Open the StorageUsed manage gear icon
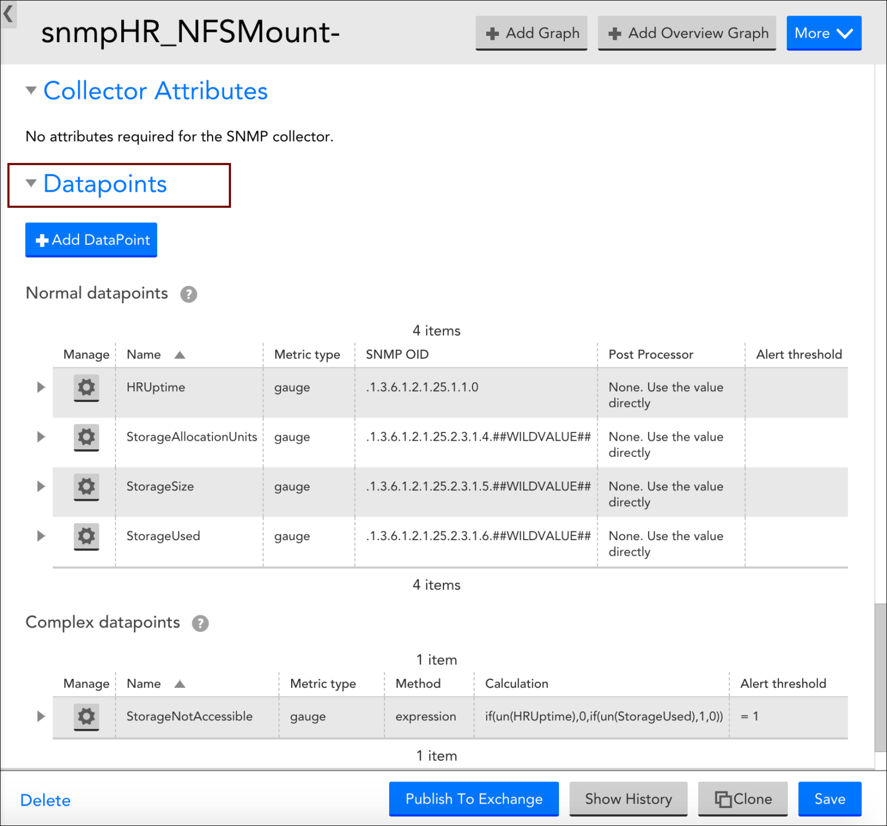The width and height of the screenshot is (887, 826). [x=86, y=536]
